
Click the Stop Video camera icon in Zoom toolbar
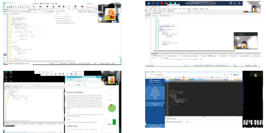41,7
